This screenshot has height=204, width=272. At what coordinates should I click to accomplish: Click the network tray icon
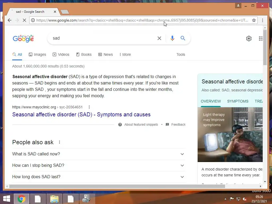tap(238, 199)
